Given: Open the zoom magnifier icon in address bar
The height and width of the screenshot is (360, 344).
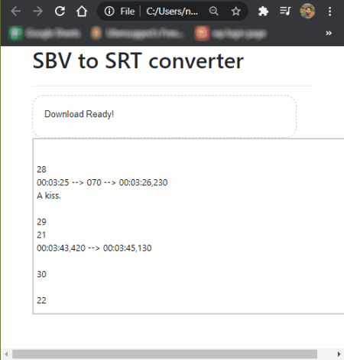Looking at the screenshot, I should click(214, 11).
